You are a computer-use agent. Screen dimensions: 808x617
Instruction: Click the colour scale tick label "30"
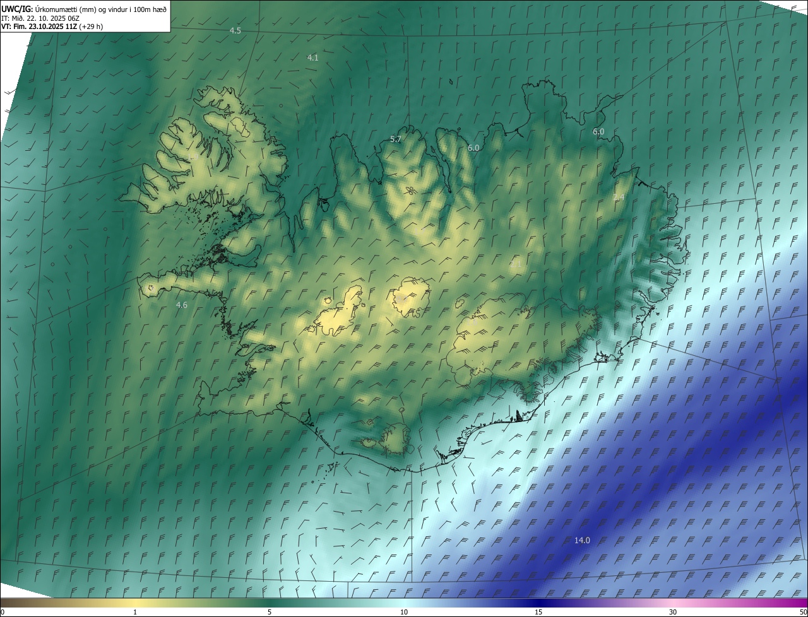tap(673, 612)
